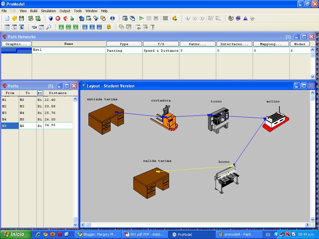Open the ES language selector in the tray
The width and height of the screenshot is (319, 239).
click(x=268, y=234)
